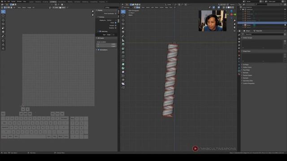Choose the Move tool in UV editor
Image resolution: width=287 pixels, height=161 pixels.
coord(3,20)
